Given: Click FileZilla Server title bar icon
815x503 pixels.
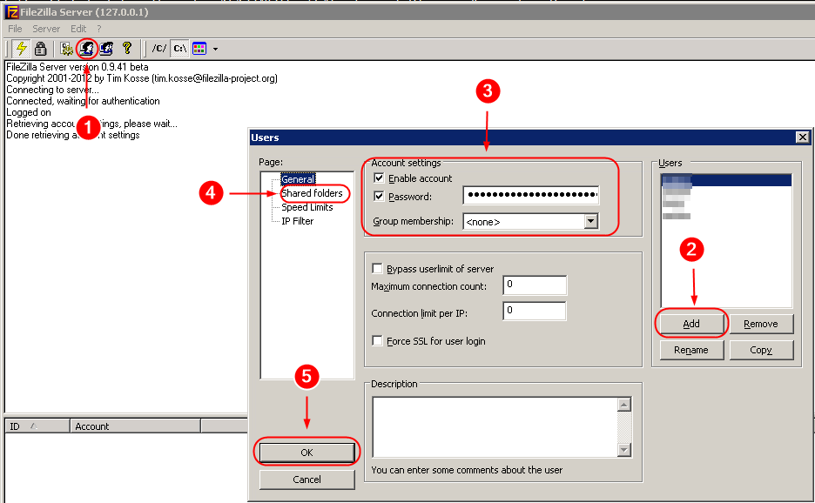Looking at the screenshot, I should [x=12, y=11].
